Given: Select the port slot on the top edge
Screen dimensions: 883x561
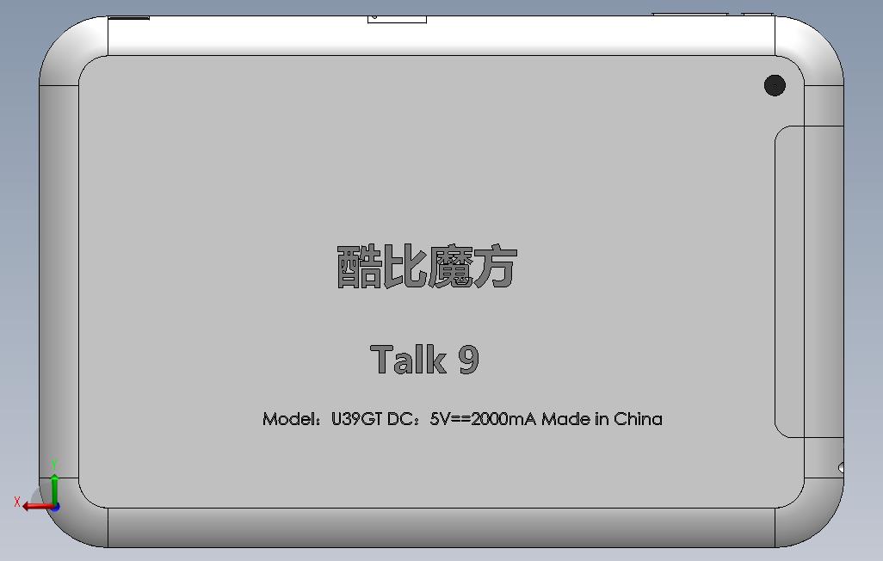Looking at the screenshot, I should [397, 19].
